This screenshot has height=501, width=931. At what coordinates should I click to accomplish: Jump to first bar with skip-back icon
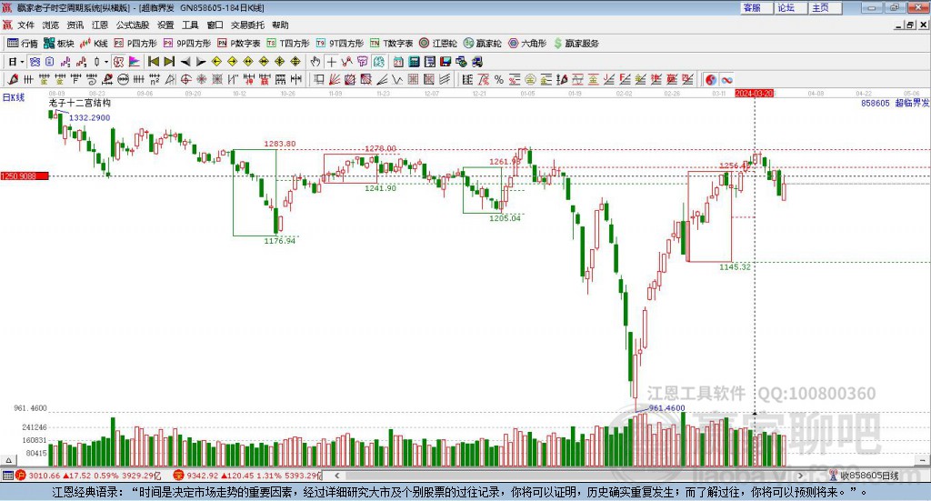point(153,62)
